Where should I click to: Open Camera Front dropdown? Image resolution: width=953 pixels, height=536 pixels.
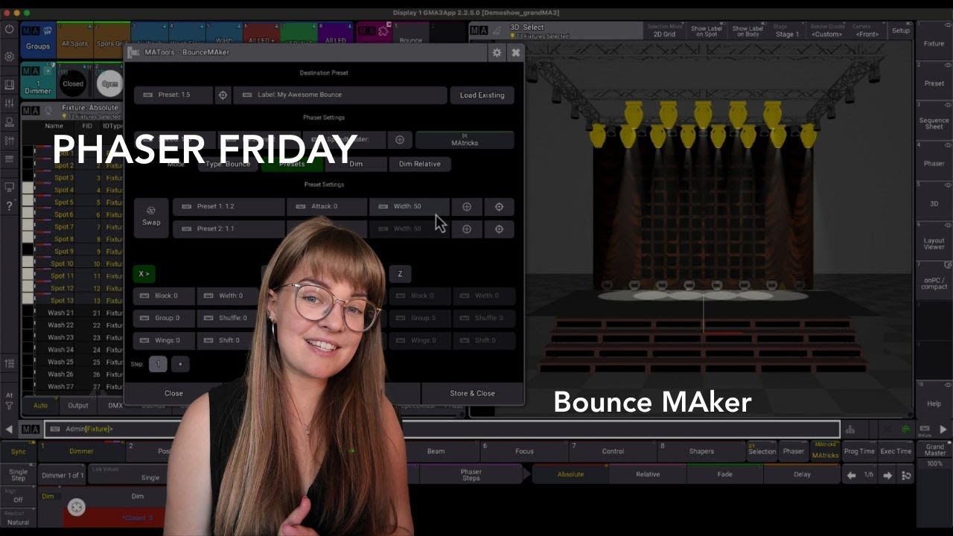click(867, 31)
